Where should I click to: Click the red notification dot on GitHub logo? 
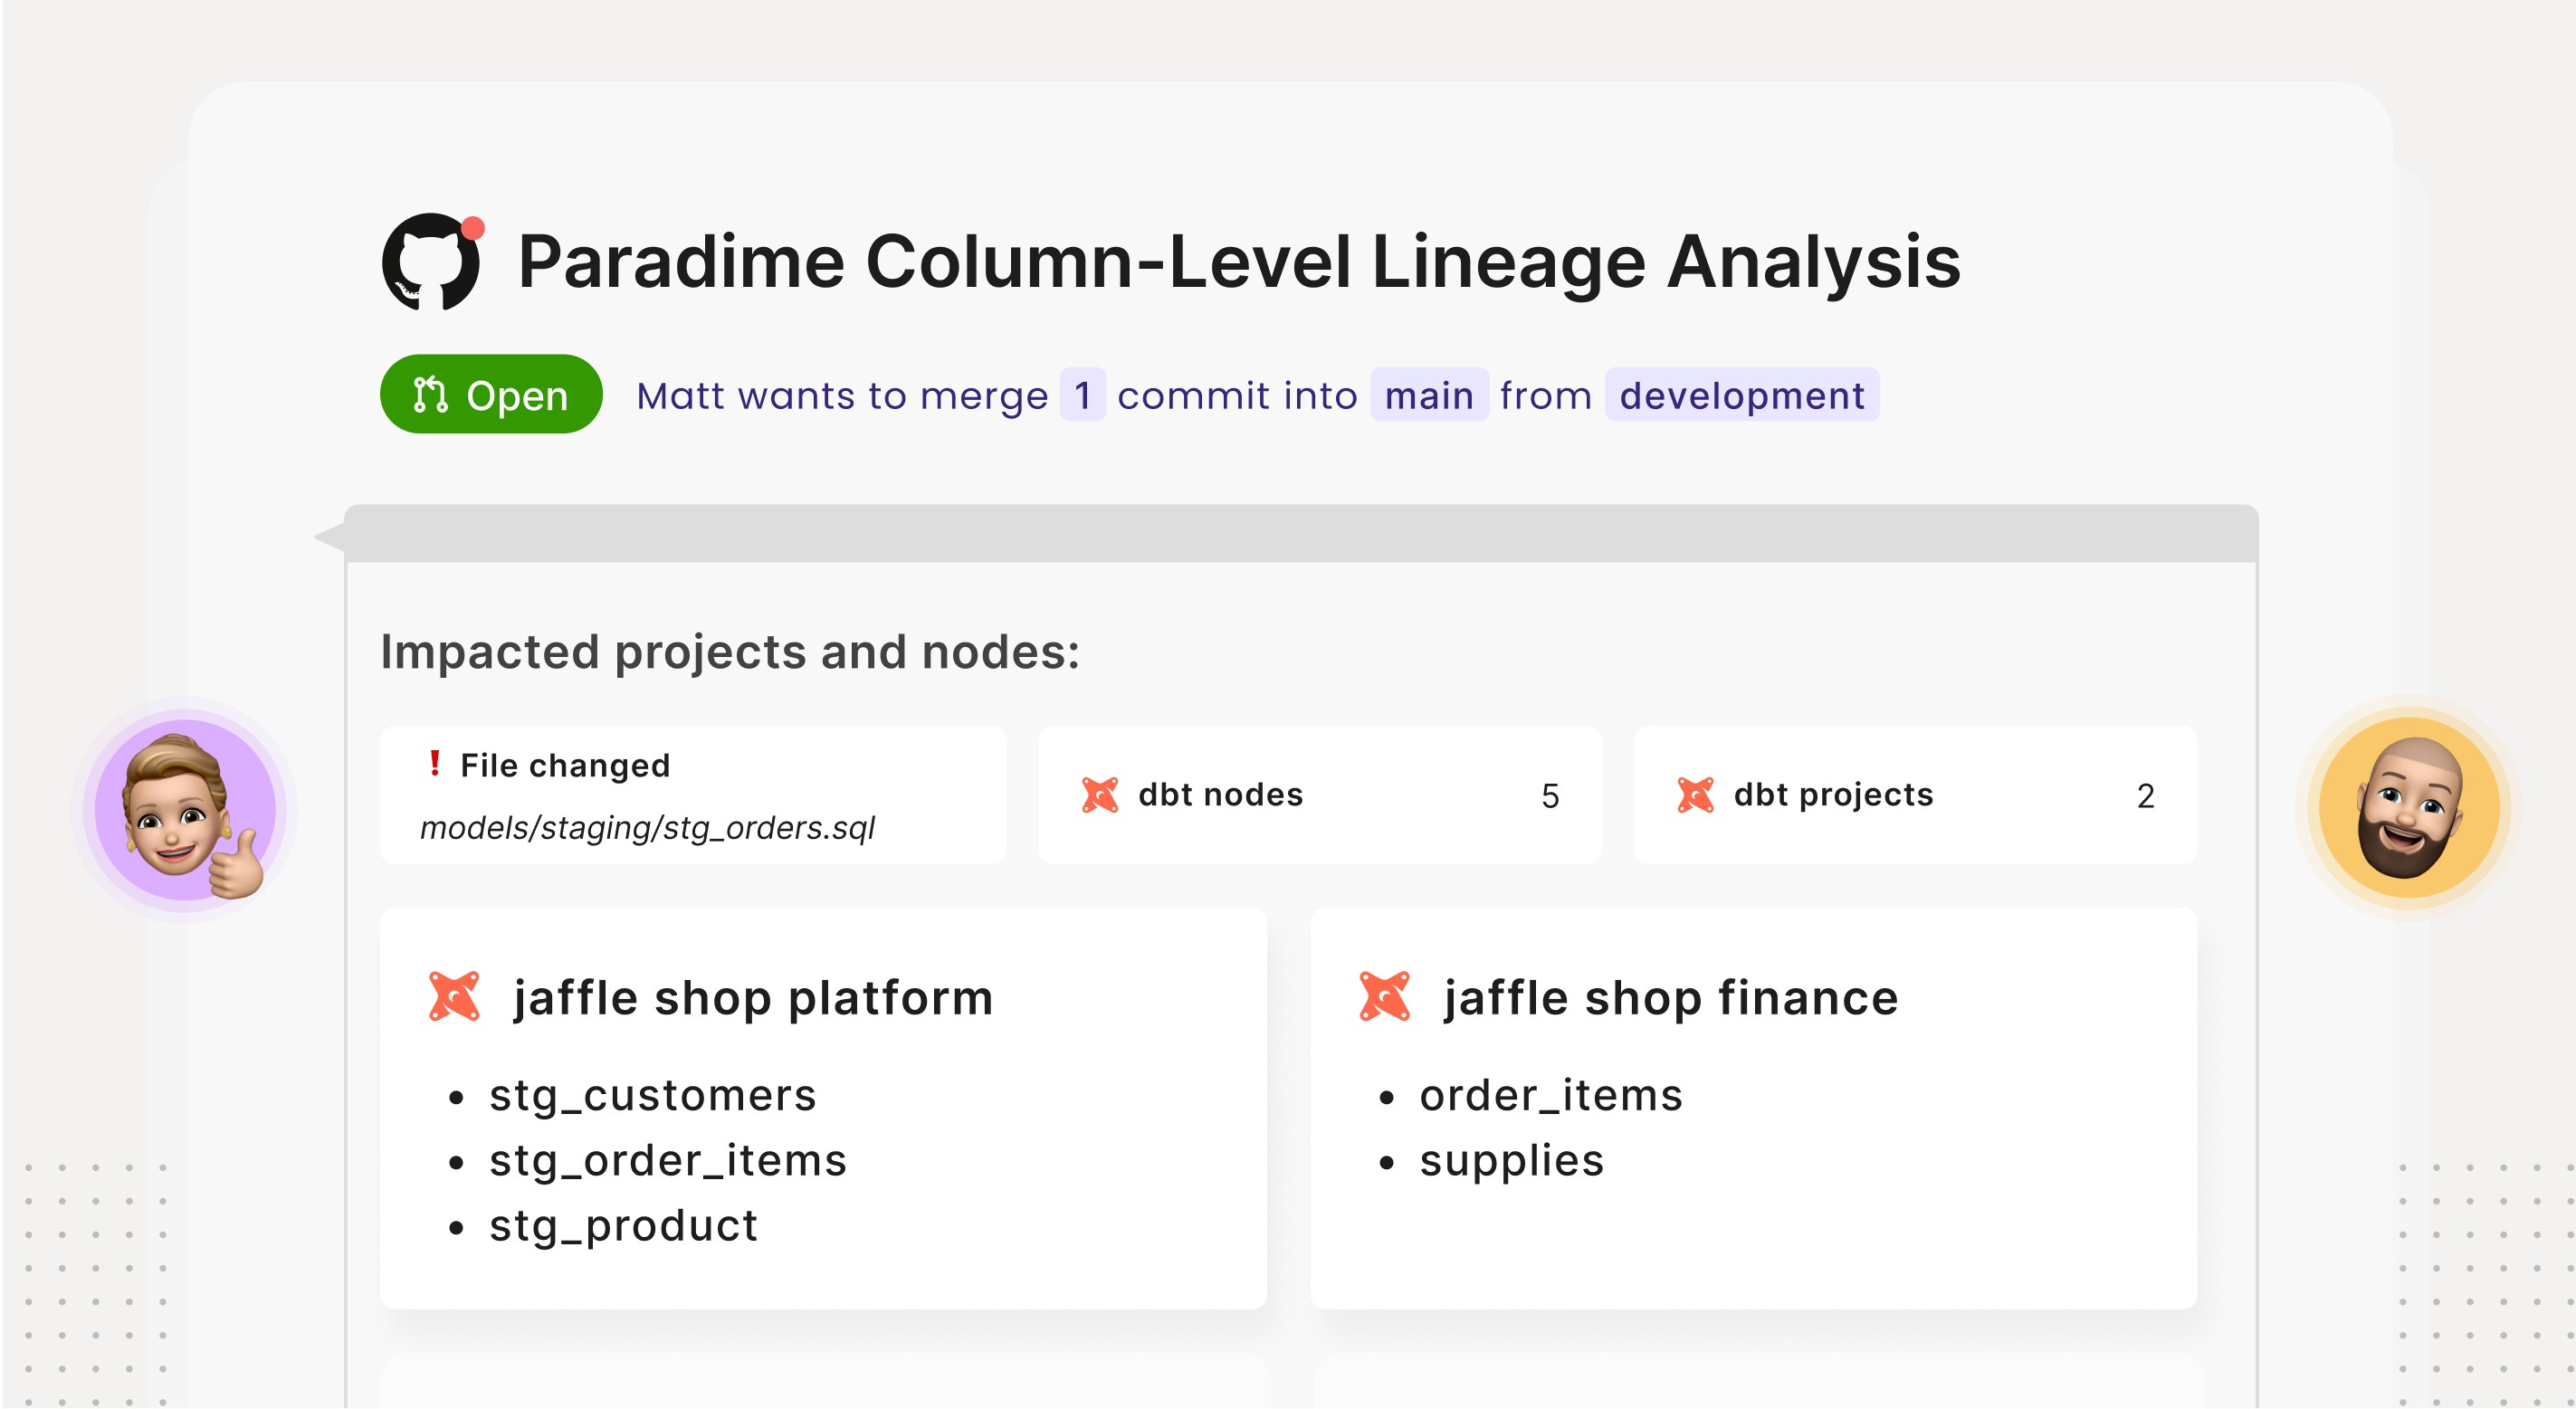coord(473,228)
